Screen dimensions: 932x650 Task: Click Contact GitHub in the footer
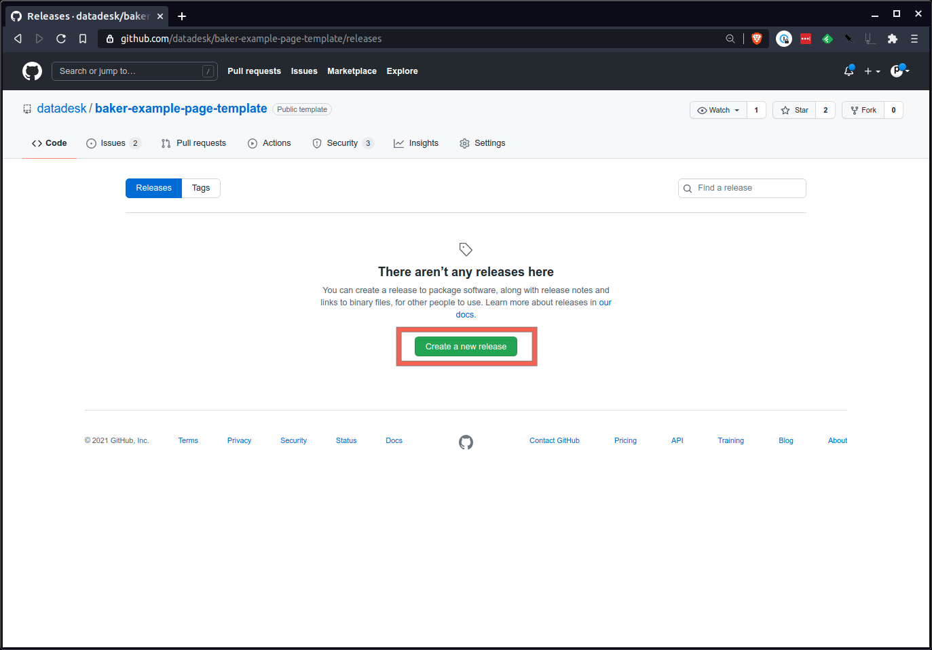tap(555, 440)
